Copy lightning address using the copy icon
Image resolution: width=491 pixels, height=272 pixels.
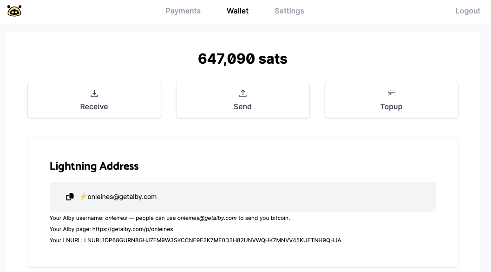point(70,197)
